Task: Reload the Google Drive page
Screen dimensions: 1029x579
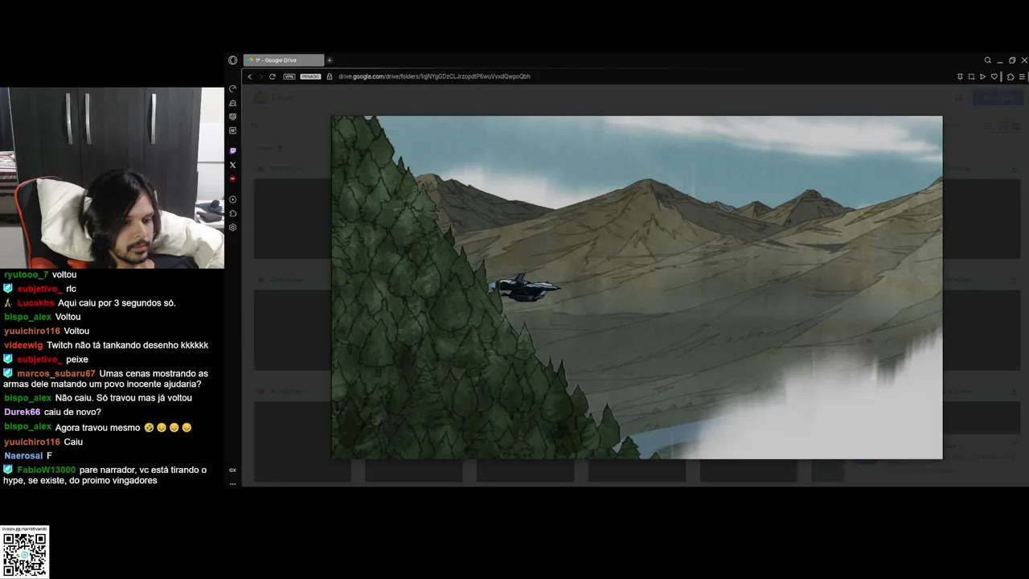Action: pos(273,76)
